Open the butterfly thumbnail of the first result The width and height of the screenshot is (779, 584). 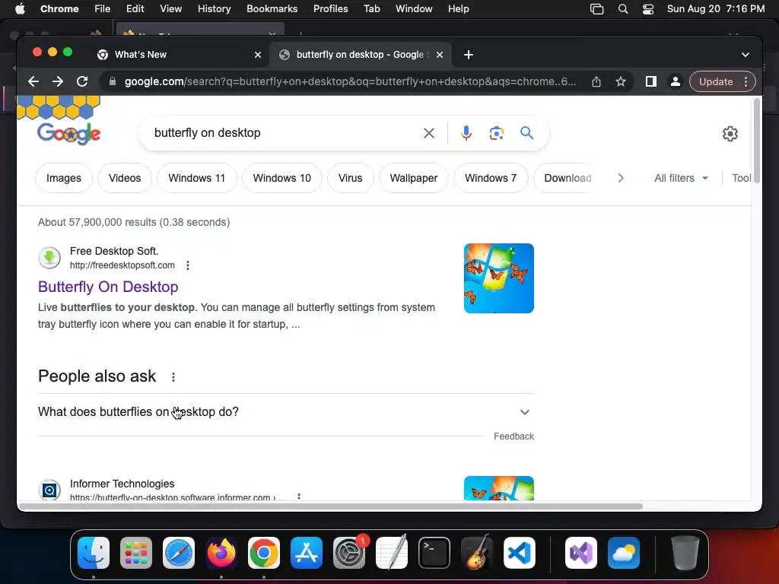tap(499, 278)
